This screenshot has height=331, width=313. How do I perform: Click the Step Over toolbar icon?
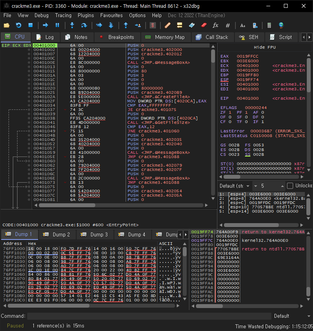point(84,25)
